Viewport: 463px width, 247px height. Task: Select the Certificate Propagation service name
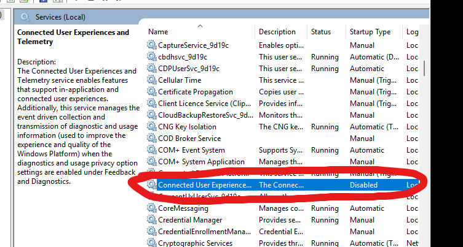click(196, 92)
